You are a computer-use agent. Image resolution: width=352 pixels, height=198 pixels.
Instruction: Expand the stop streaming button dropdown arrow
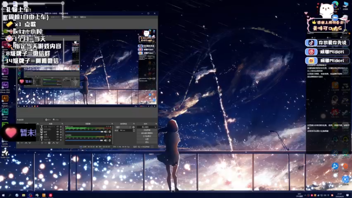[x=156, y=127]
